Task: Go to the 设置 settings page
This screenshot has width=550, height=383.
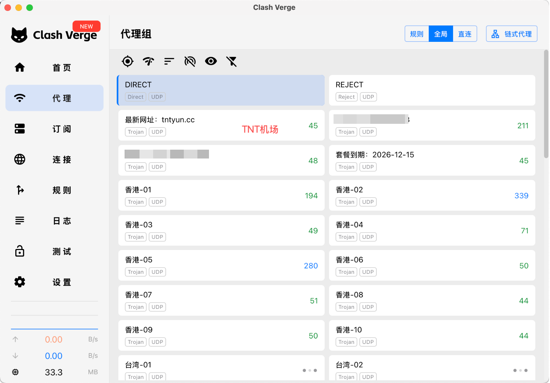Action: pos(54,282)
